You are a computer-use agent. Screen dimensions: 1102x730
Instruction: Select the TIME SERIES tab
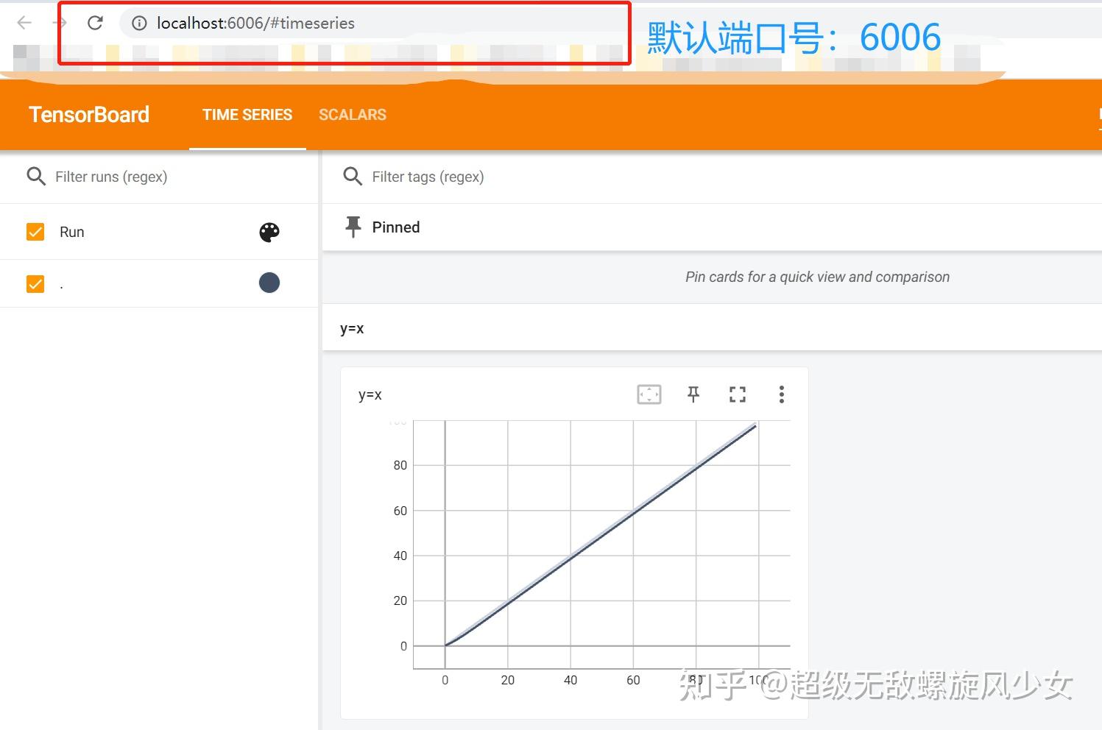tap(247, 115)
